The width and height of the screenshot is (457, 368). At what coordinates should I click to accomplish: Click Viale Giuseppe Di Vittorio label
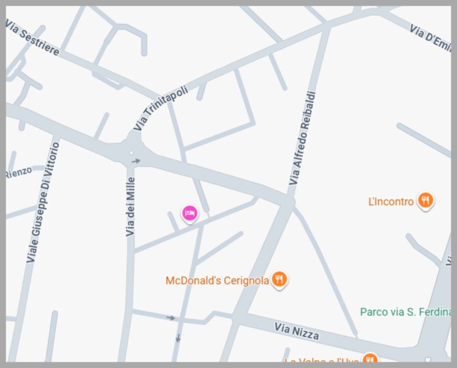(43, 202)
